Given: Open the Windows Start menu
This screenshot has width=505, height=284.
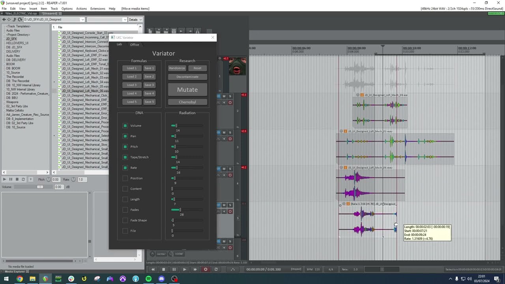Looking at the screenshot, I should 6,279.
